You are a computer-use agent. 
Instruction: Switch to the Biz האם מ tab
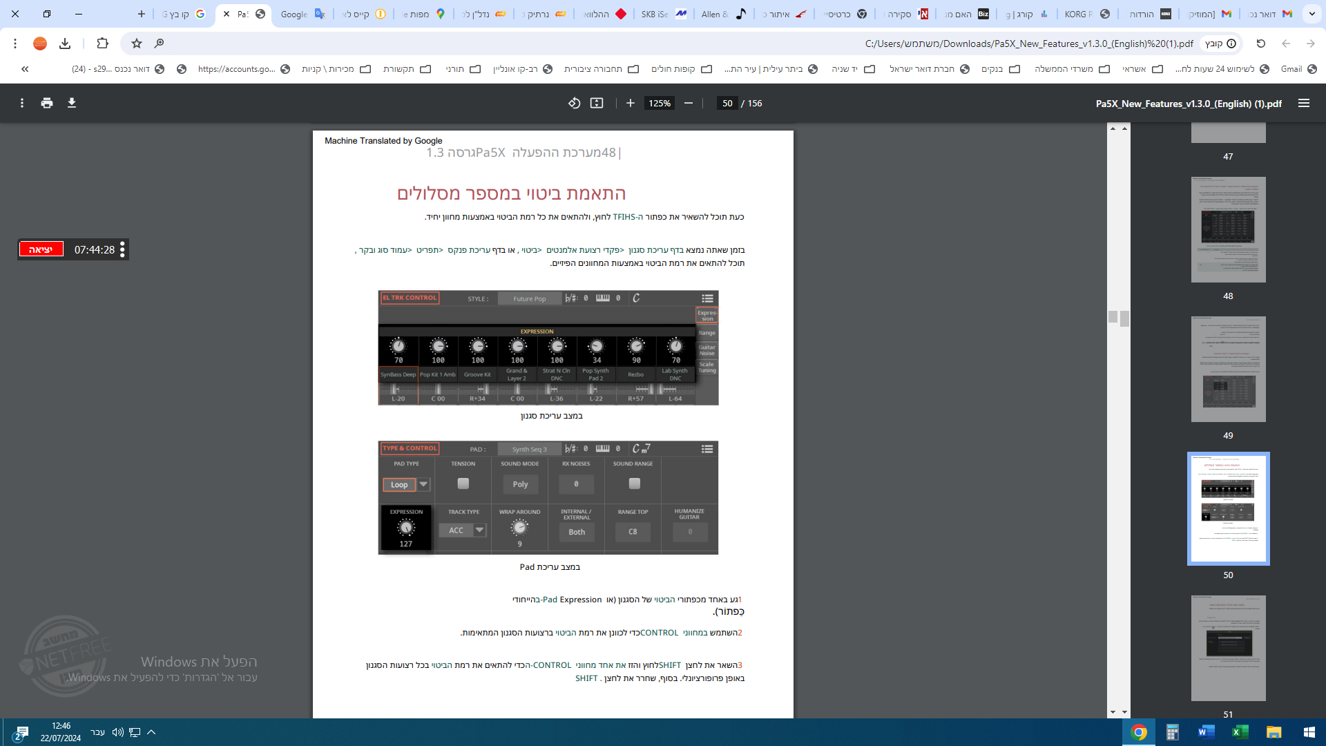(967, 14)
